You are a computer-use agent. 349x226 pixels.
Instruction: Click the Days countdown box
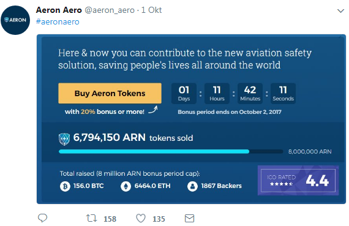(184, 94)
